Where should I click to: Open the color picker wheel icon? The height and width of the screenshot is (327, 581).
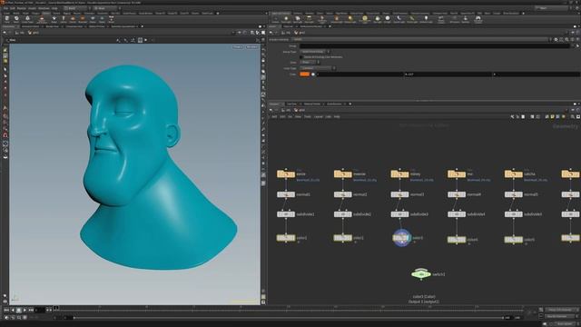click(x=313, y=74)
